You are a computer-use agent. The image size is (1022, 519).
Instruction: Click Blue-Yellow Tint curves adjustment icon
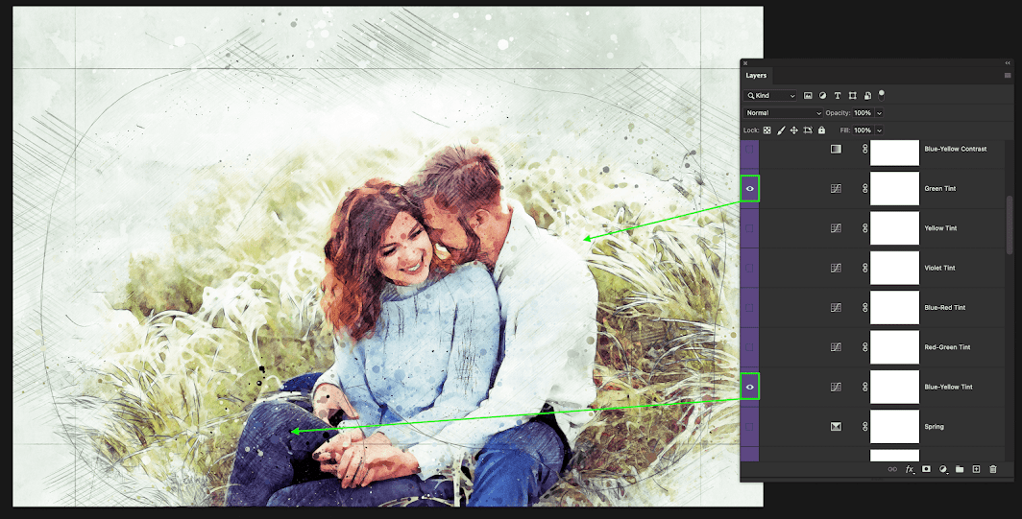836,388
